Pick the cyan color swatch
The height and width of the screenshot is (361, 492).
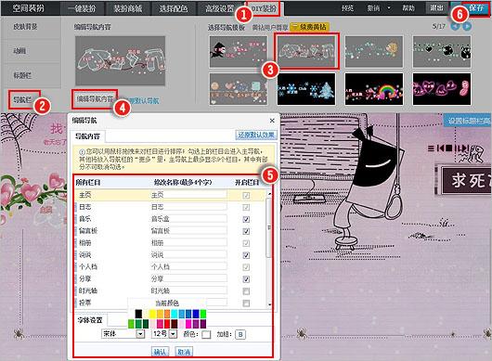tap(175, 314)
